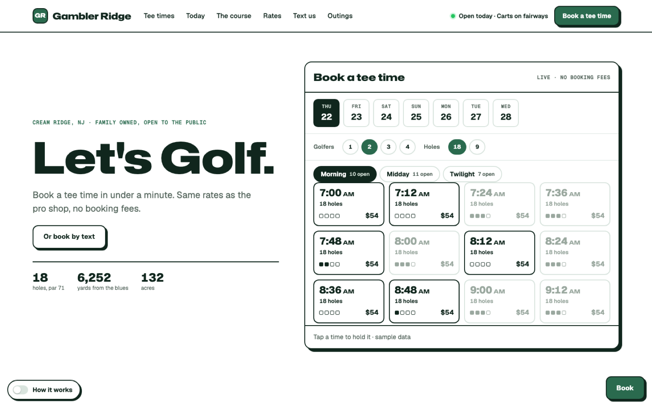This screenshot has height=407, width=652.
Task: Open The course nav link
Action: tap(234, 16)
